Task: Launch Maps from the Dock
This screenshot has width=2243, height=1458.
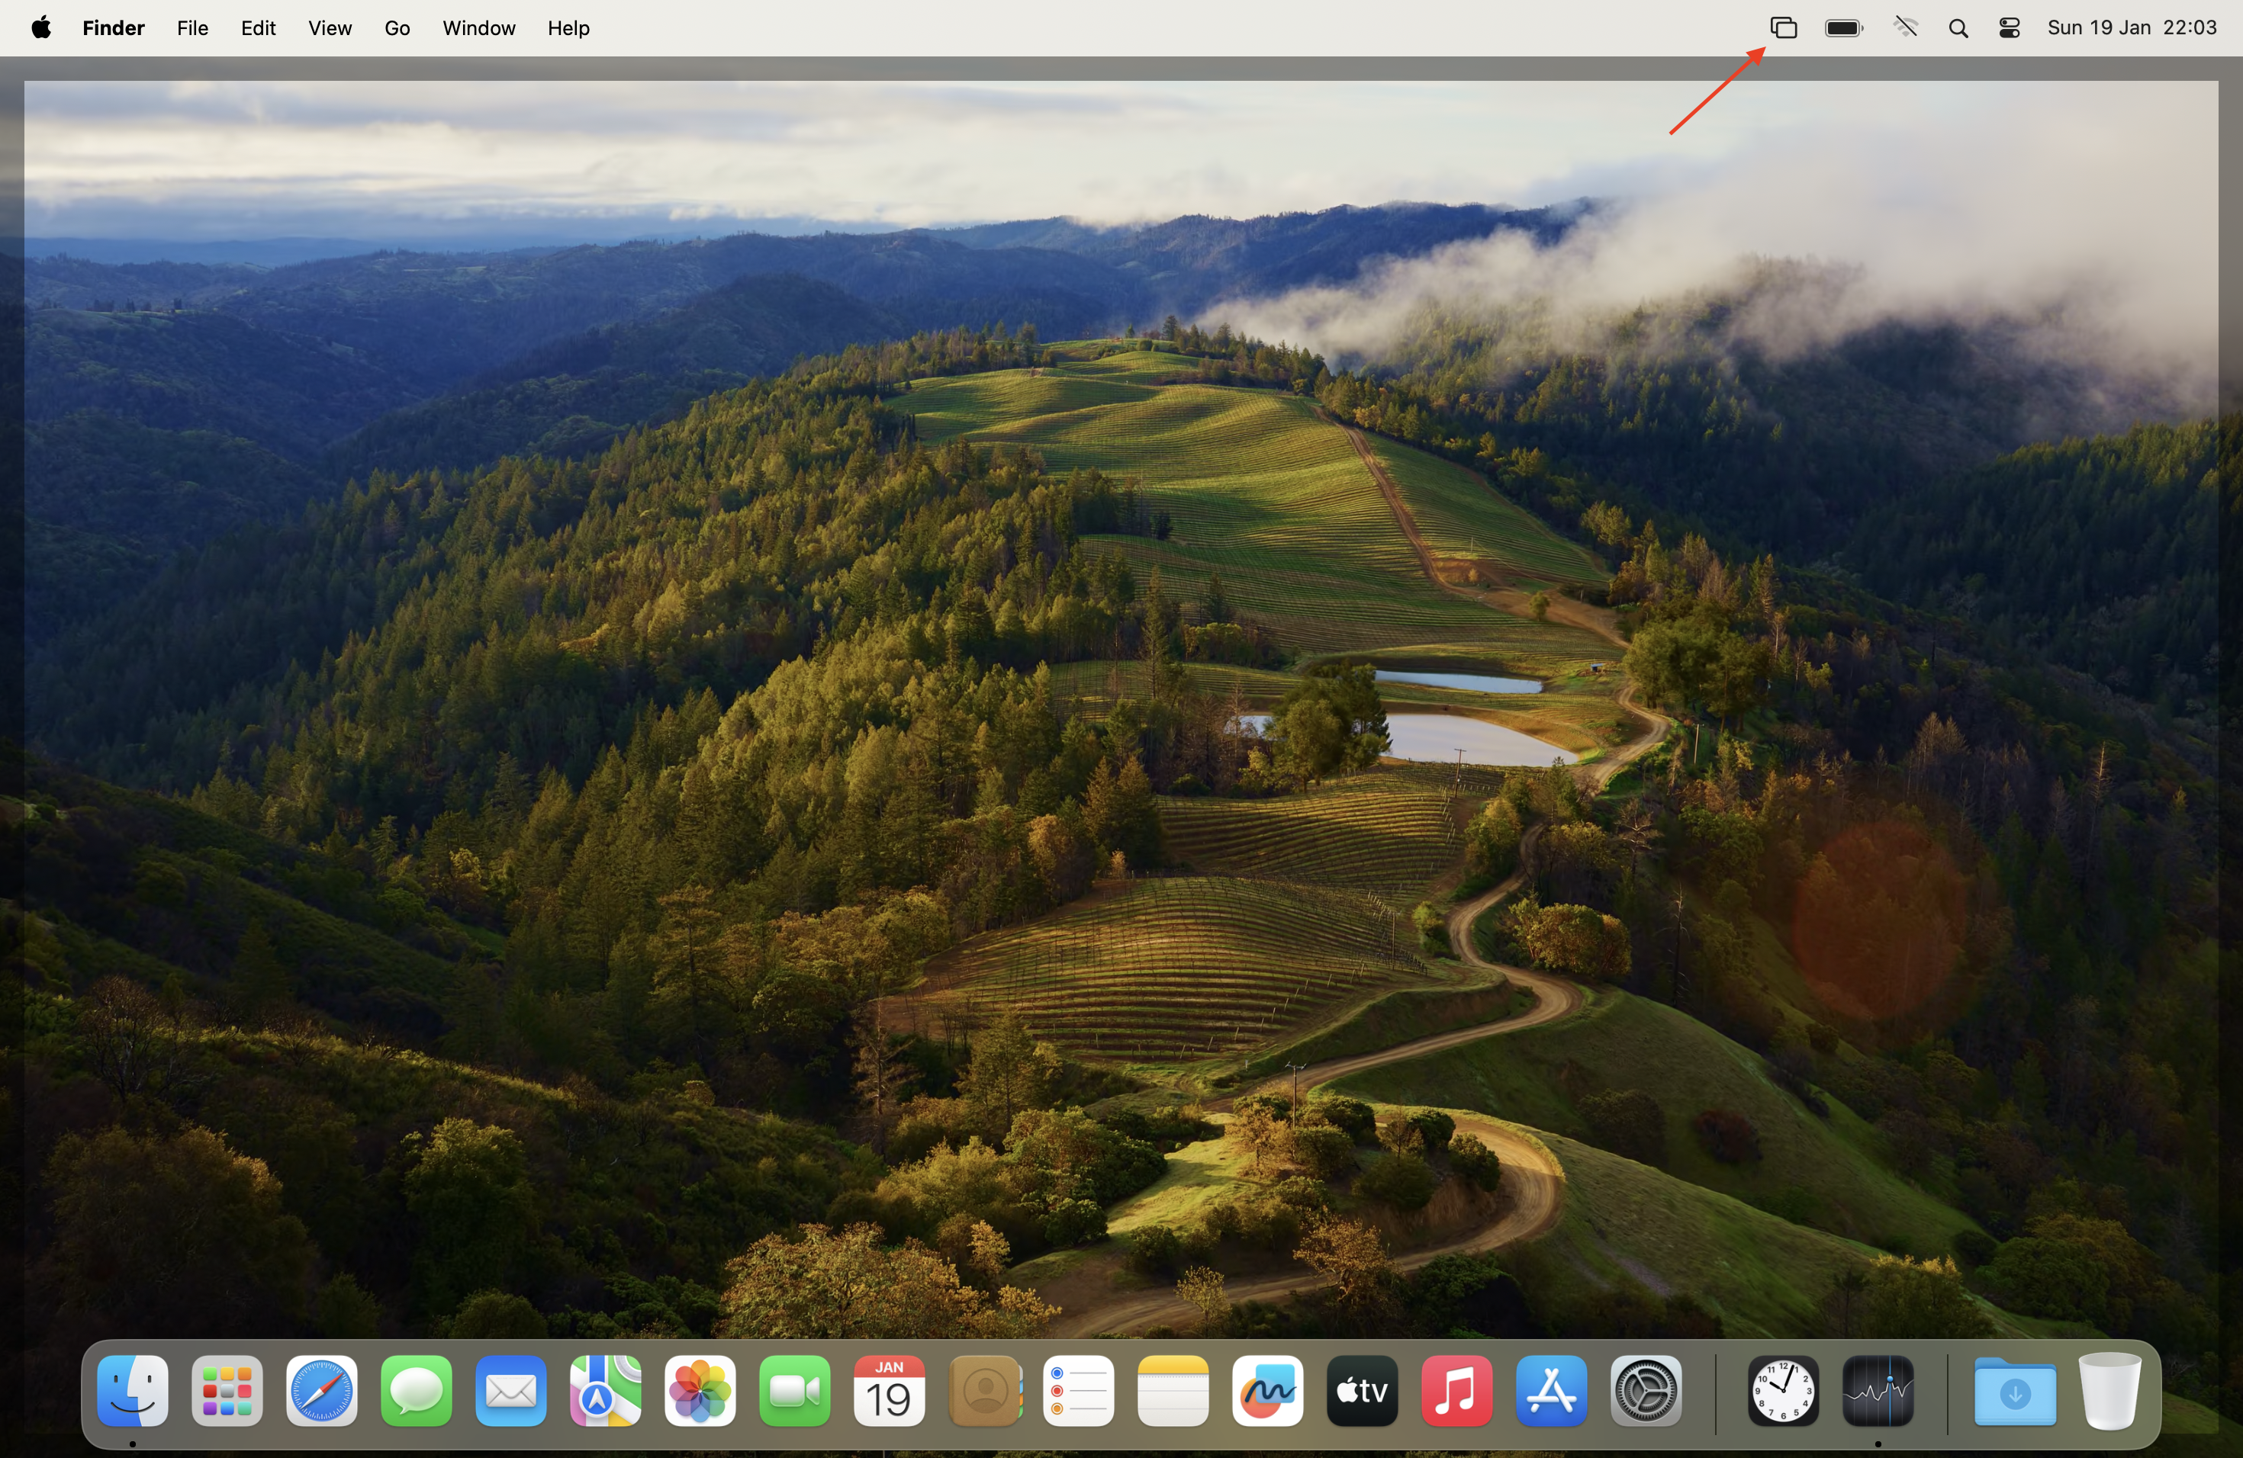Action: pyautogui.click(x=605, y=1391)
